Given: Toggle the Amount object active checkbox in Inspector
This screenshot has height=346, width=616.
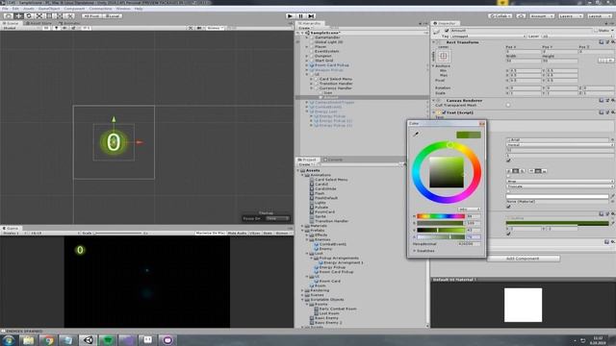Looking at the screenshot, I should tap(447, 30).
